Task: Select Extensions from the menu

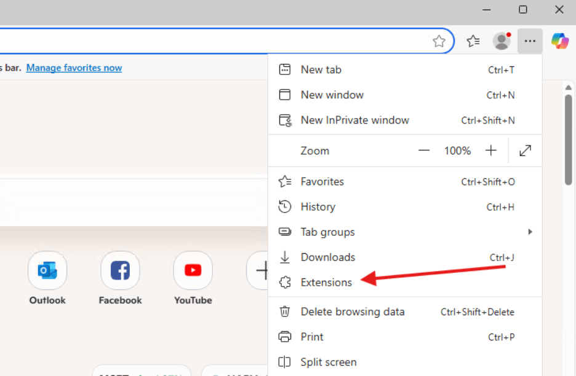Action: (326, 282)
